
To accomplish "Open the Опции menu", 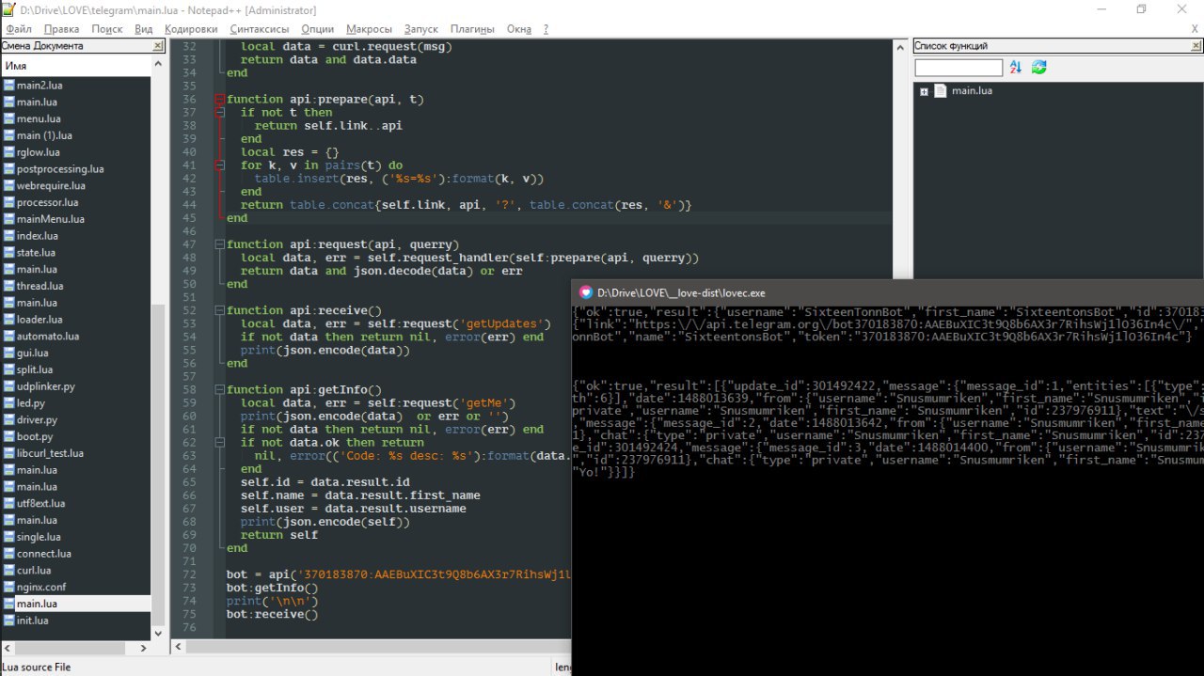I will click(318, 29).
